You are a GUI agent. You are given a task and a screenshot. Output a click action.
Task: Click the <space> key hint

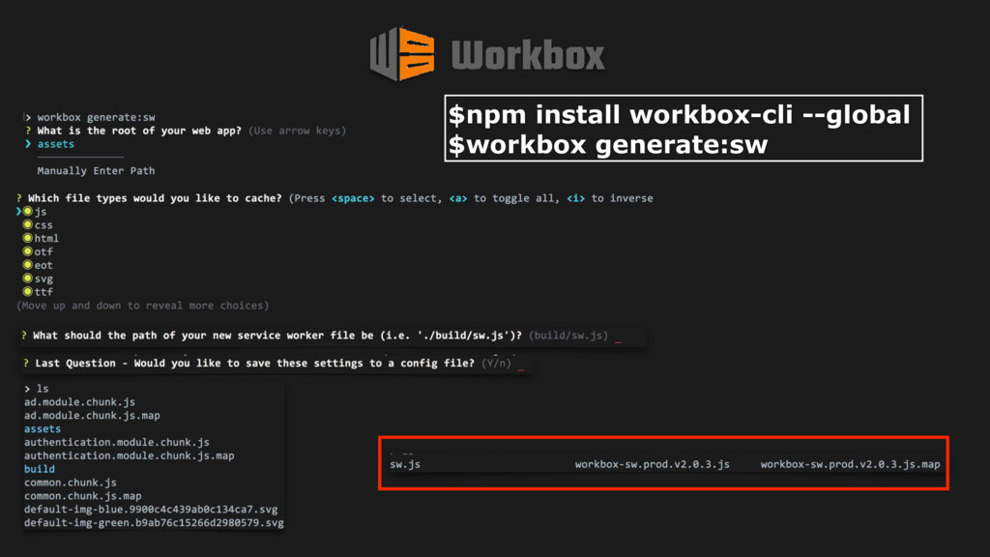point(353,198)
